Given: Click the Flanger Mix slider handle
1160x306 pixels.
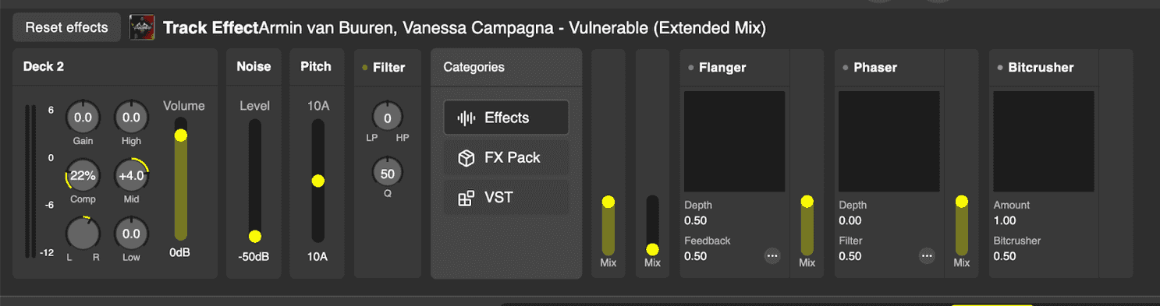Looking at the screenshot, I should click(x=807, y=202).
